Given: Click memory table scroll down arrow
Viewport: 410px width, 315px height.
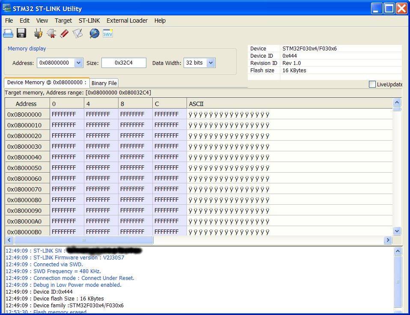Looking at the screenshot, I should point(397,231).
